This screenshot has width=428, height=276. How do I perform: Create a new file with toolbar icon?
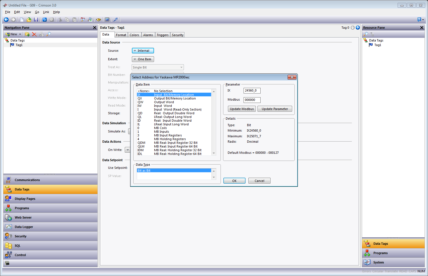(22, 20)
